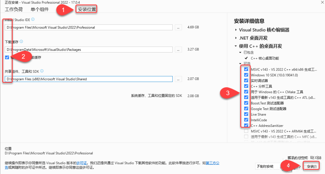Open the 许可证 link
325x174 pixels.
[82, 163]
